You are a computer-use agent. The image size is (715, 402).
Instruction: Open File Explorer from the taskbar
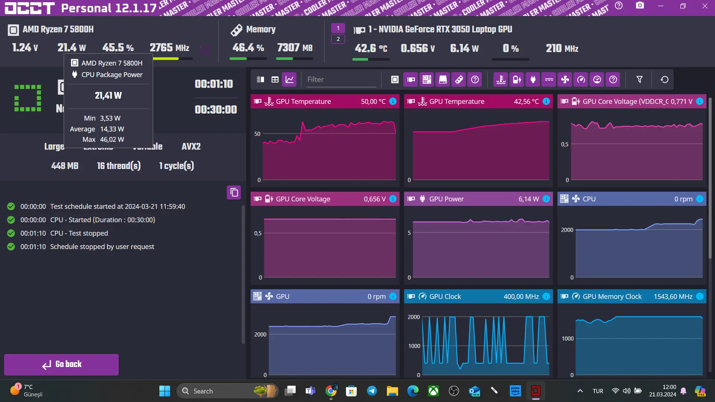pyautogui.click(x=392, y=391)
